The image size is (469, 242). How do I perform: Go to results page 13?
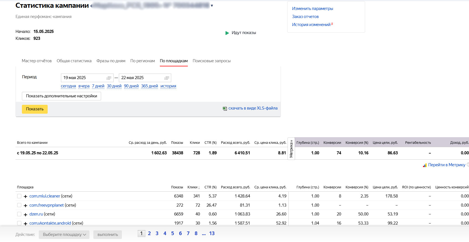pyautogui.click(x=212, y=233)
